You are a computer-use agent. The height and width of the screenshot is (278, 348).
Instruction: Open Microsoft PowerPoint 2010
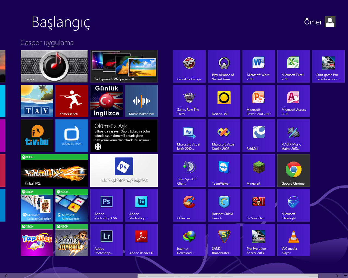(x=259, y=101)
